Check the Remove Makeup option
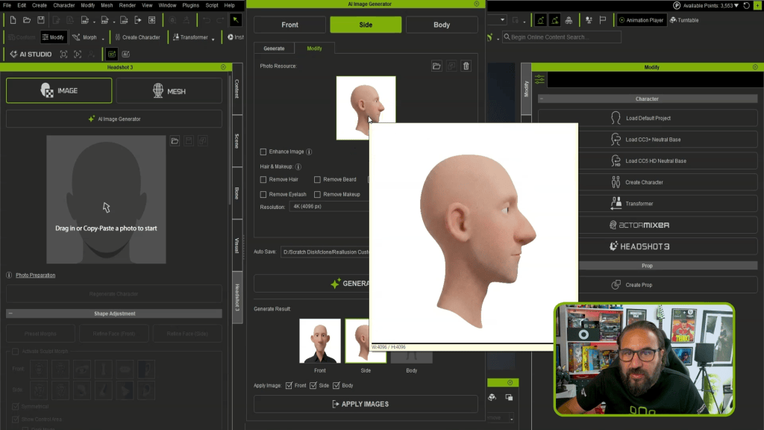Screen dimensions: 764x430 (x=317, y=194)
